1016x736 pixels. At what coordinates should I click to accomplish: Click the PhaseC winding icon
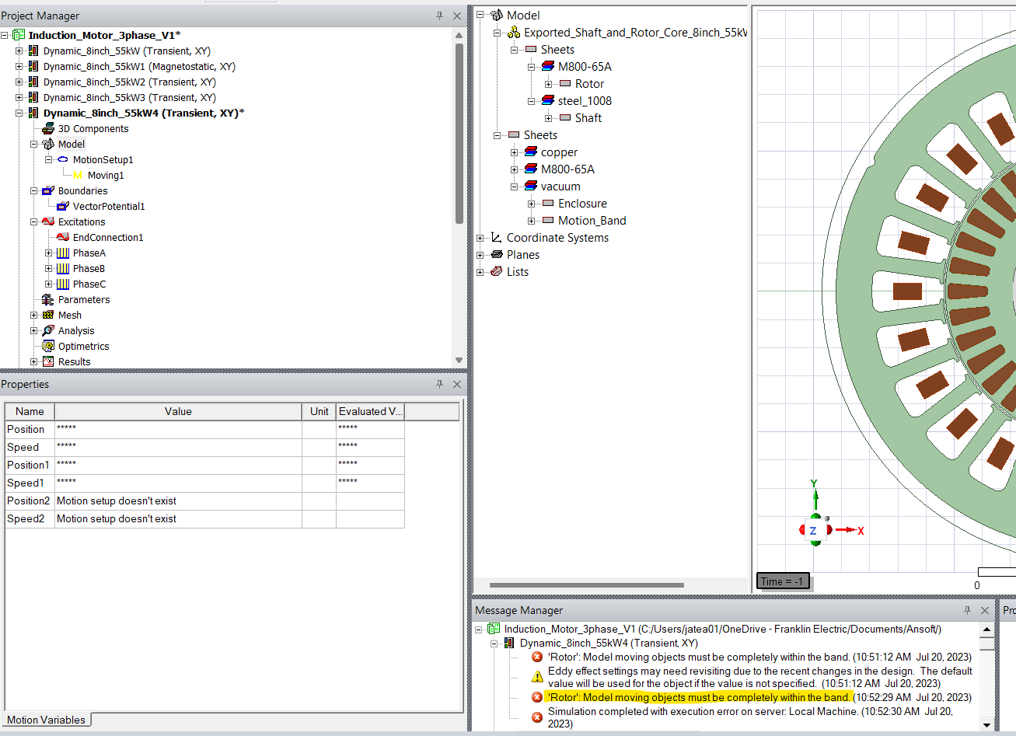point(63,284)
